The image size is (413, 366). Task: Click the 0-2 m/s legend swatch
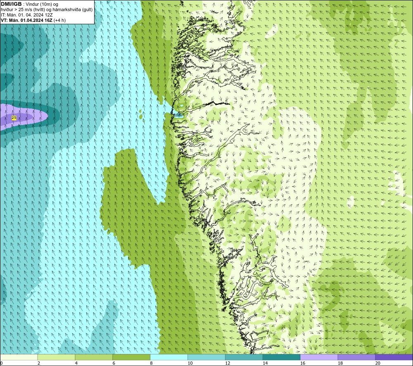tap(19, 357)
